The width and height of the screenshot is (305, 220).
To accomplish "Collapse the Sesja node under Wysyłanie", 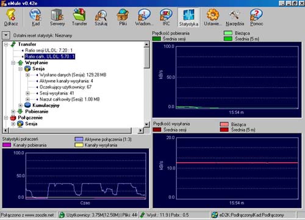I will tap(20, 69).
